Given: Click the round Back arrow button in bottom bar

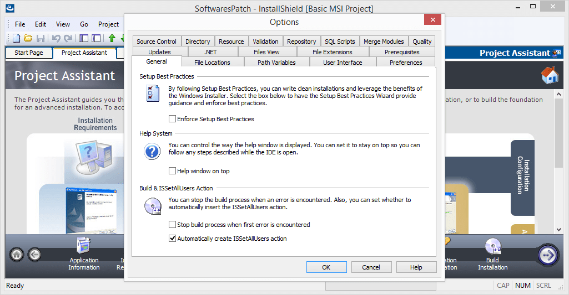Looking at the screenshot, I should tap(34, 255).
